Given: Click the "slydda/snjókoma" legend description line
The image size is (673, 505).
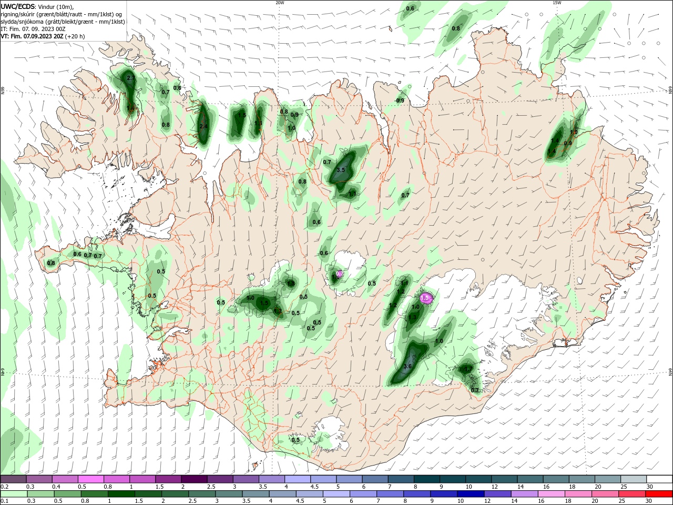Looking at the screenshot, I should click(x=63, y=22).
